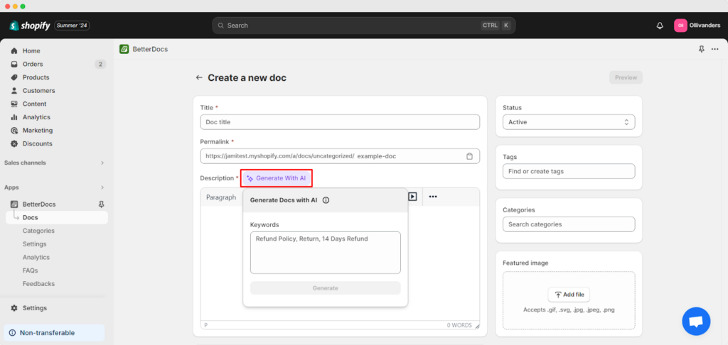Screen dimensions: 728x345
Task: Click Add file for featured image
Action: (x=569, y=295)
